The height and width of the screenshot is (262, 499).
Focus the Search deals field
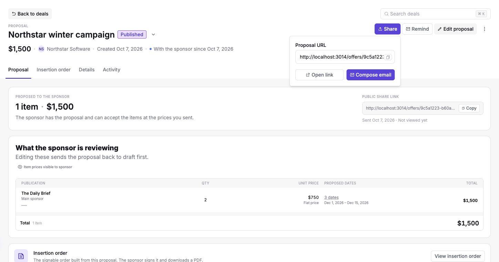[436, 14]
